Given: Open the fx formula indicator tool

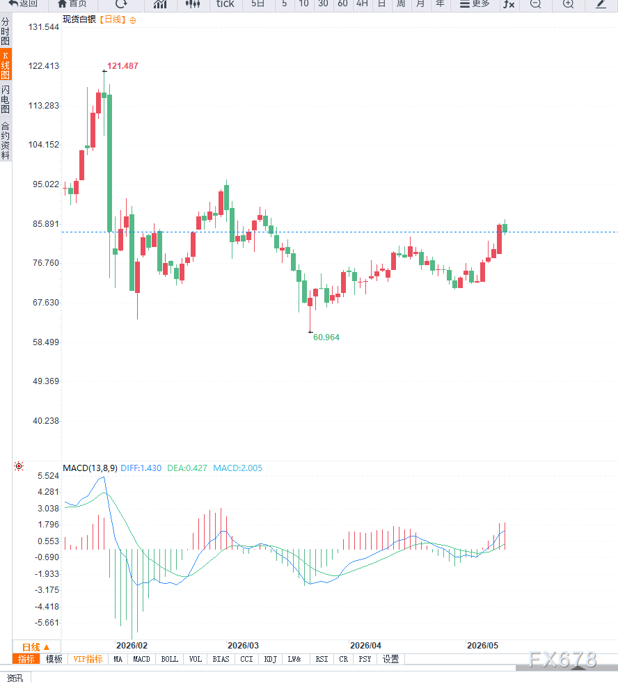Looking at the screenshot, I should (x=509, y=4).
